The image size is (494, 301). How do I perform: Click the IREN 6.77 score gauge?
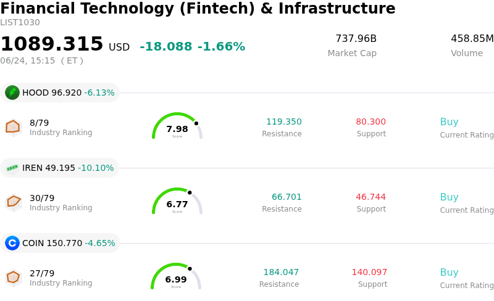(177, 201)
